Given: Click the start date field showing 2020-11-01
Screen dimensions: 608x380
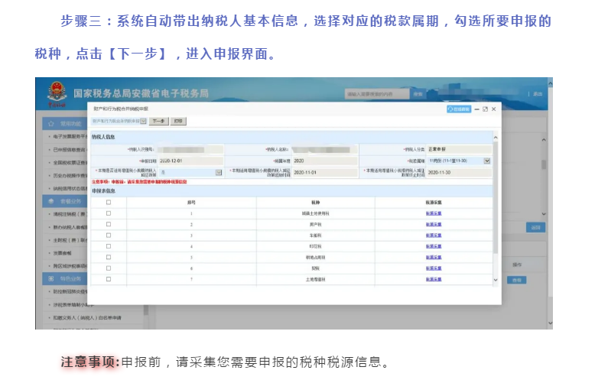Looking at the screenshot, I should (325, 173).
